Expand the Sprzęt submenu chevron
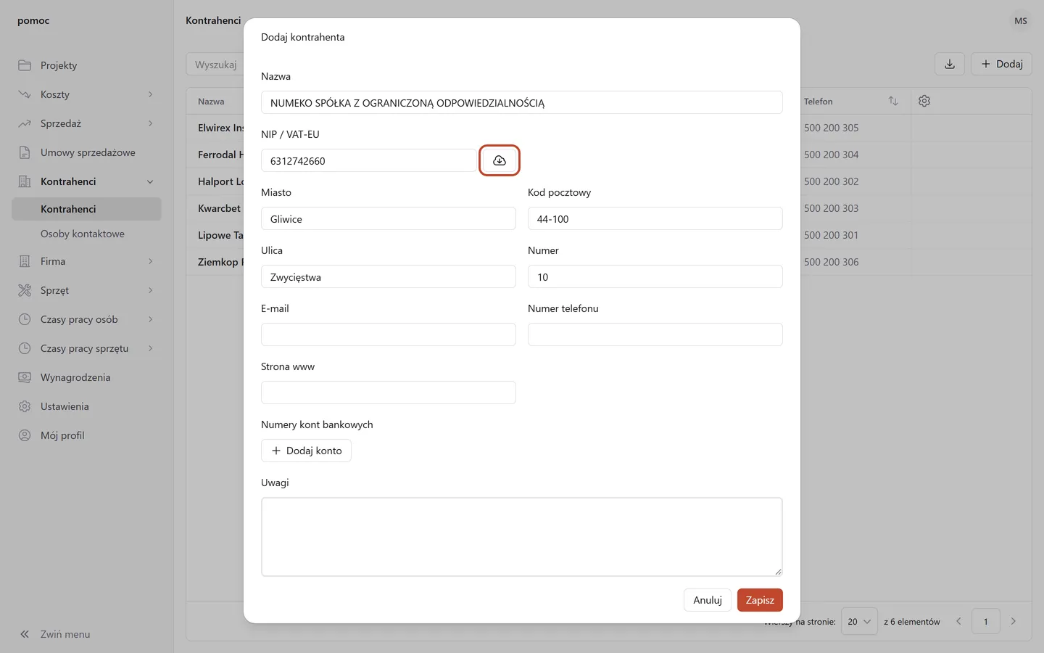Image resolution: width=1044 pixels, height=653 pixels. pyautogui.click(x=151, y=290)
